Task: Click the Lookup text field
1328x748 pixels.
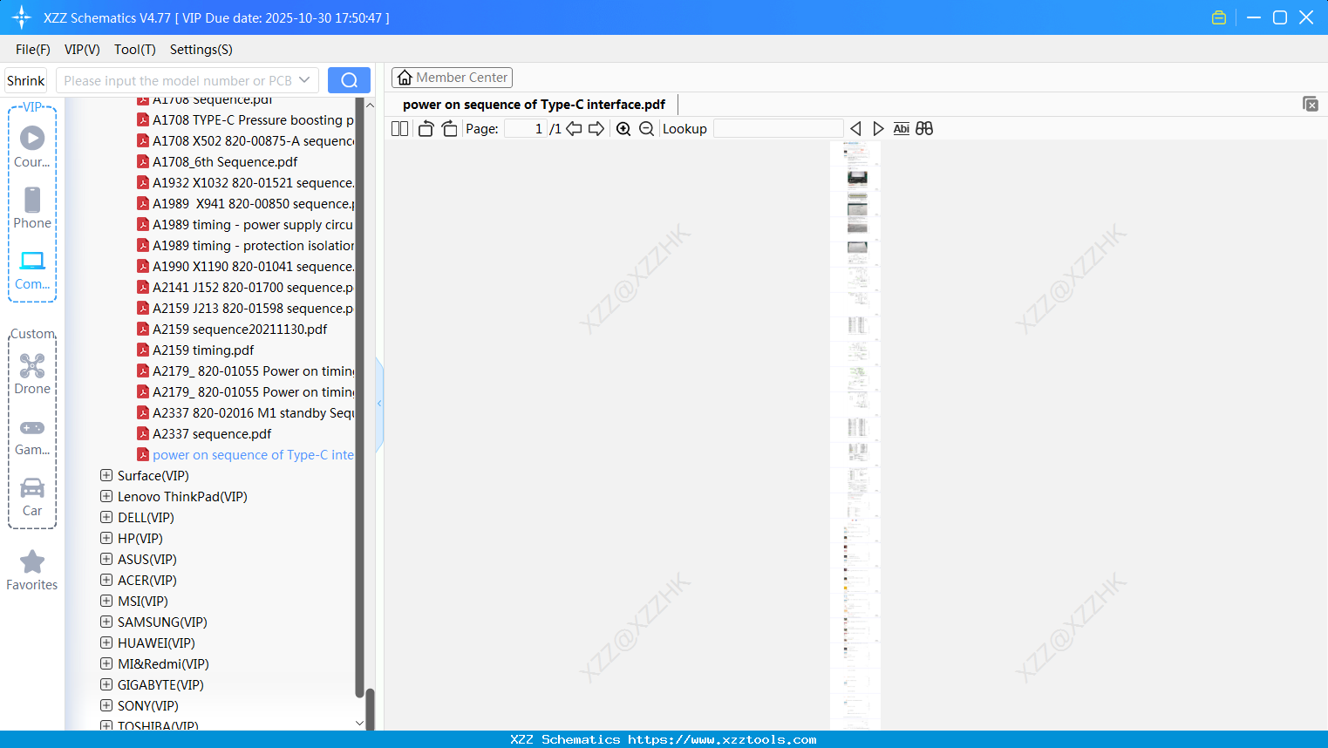Action: click(779, 129)
